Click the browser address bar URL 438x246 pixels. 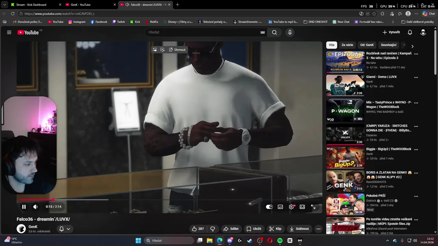coord(60,14)
